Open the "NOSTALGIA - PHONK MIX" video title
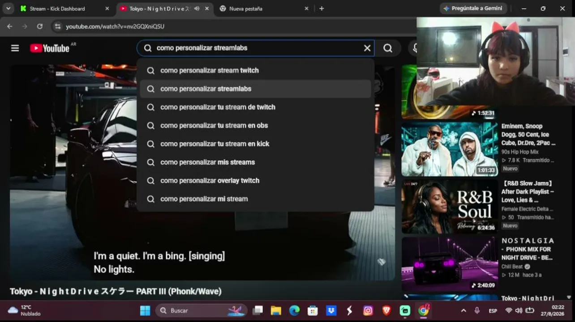 pyautogui.click(x=528, y=249)
